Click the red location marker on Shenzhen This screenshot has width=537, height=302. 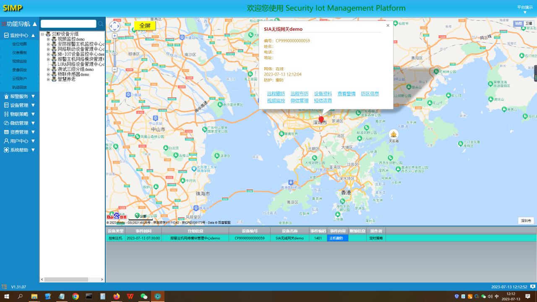321,120
